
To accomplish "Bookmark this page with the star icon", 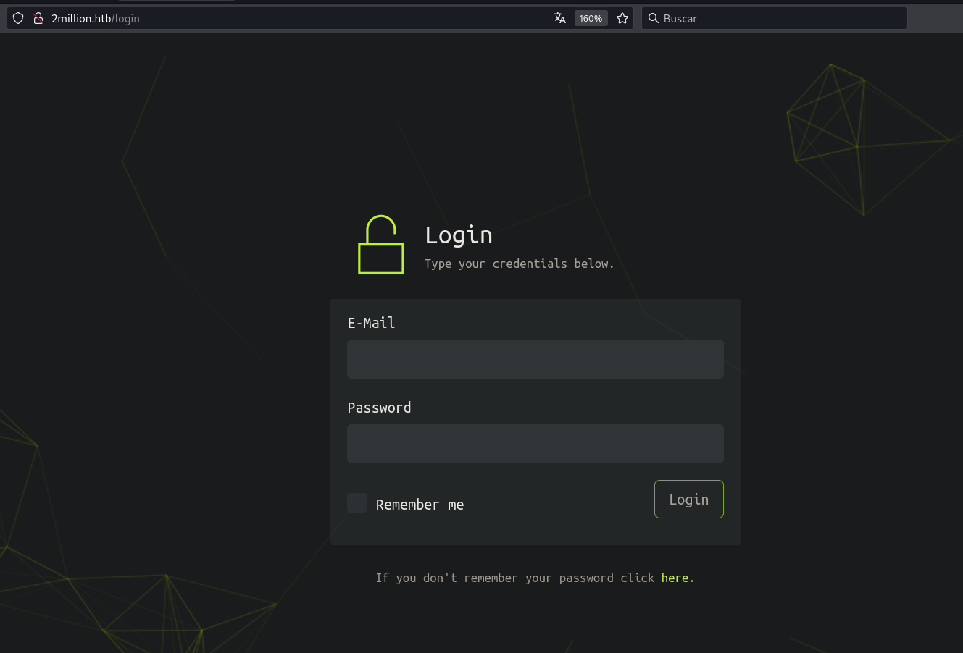I will click(x=622, y=18).
